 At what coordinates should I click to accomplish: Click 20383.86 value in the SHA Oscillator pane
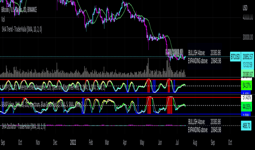pyautogui.click(x=216, y=122)
